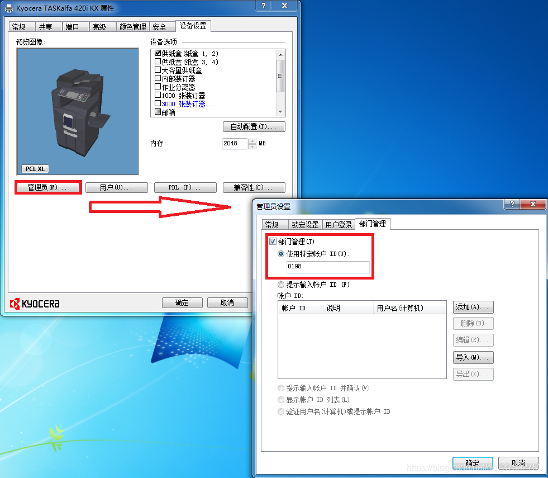Uncheck 供纸盒 (纸盒 1, 2) option
This screenshot has width=548, height=478.
click(158, 53)
